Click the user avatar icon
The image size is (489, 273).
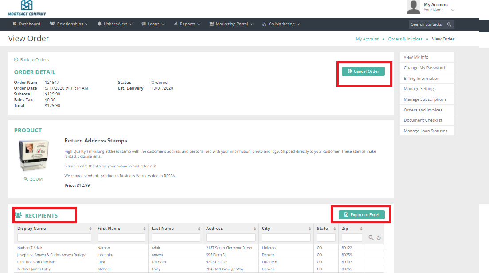click(413, 7)
